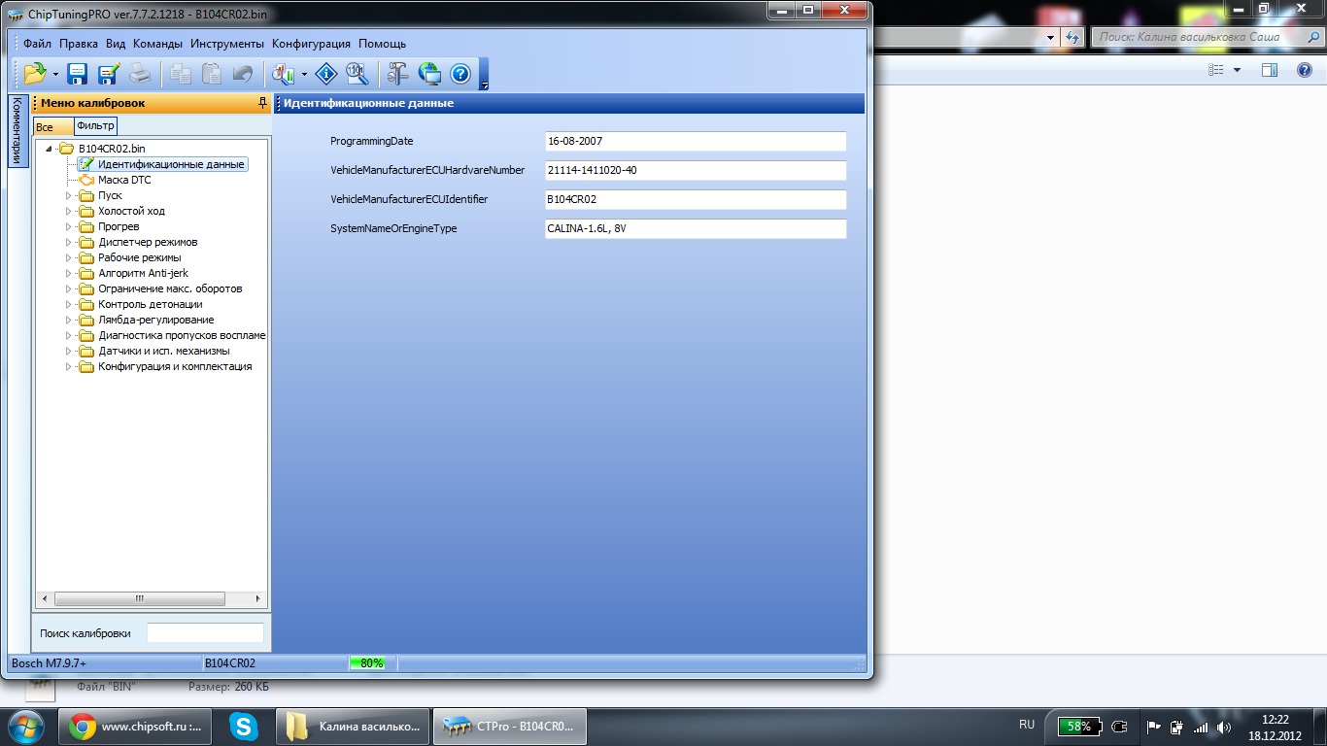The image size is (1327, 746).
Task: Open Explorer view options dropdown arrow
Action: [x=1237, y=70]
